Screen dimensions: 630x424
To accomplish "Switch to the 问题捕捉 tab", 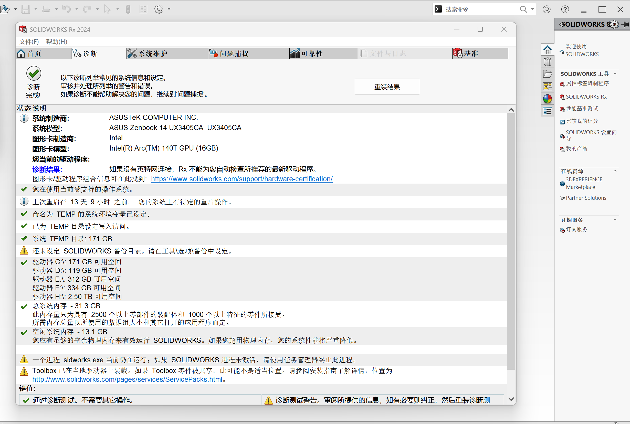I will coord(249,53).
